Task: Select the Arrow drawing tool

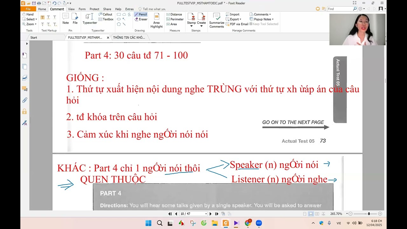Action: [x=124, y=19]
